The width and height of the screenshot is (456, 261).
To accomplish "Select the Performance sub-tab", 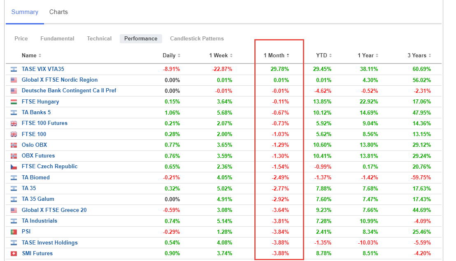I will point(141,38).
